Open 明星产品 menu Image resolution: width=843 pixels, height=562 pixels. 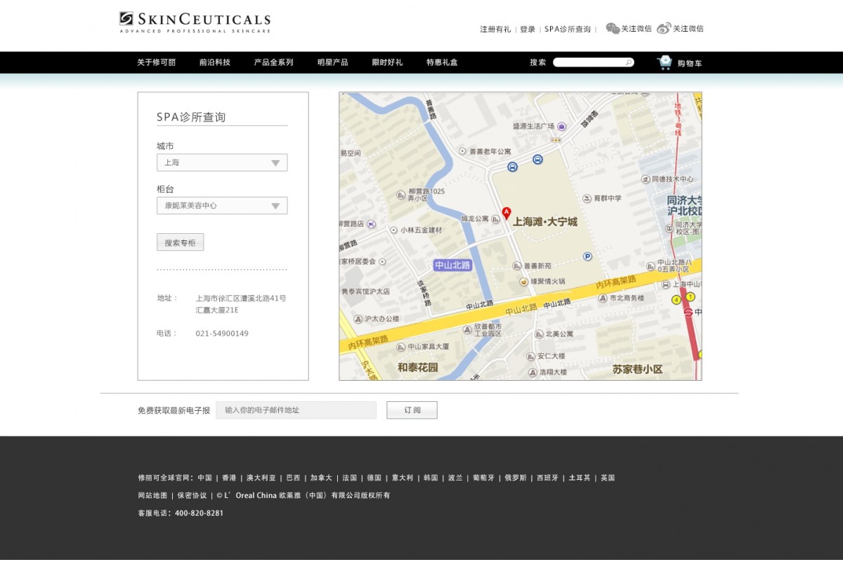(x=333, y=63)
